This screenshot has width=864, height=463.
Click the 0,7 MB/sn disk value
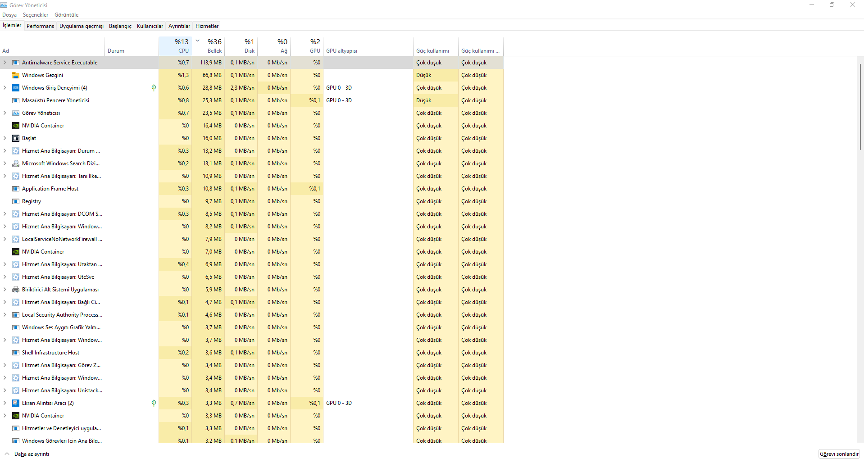click(242, 403)
